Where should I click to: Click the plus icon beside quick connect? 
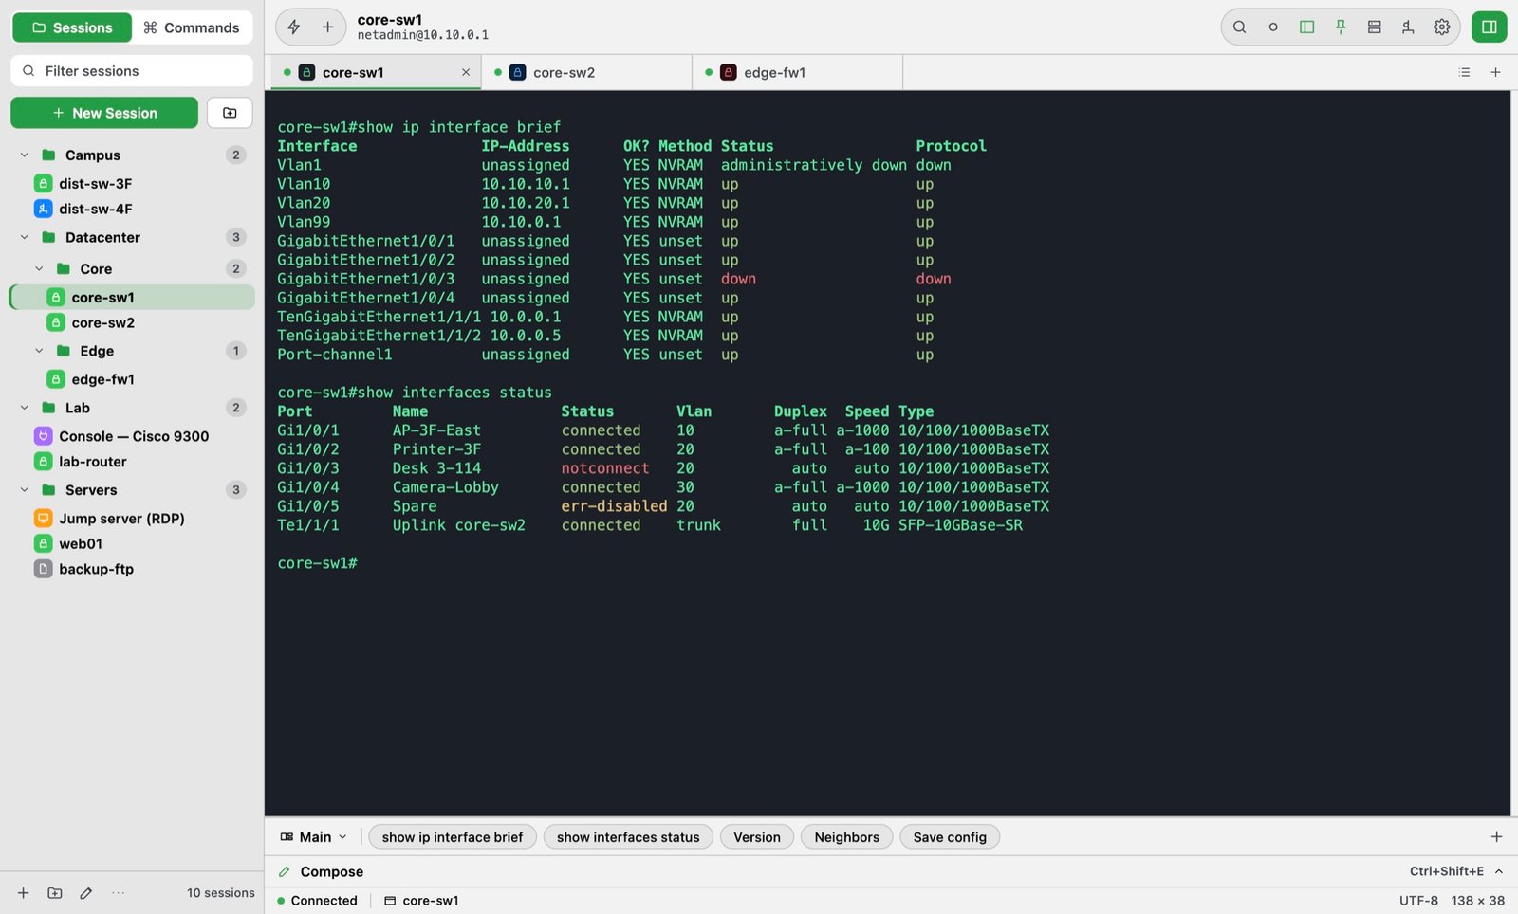pos(327,27)
